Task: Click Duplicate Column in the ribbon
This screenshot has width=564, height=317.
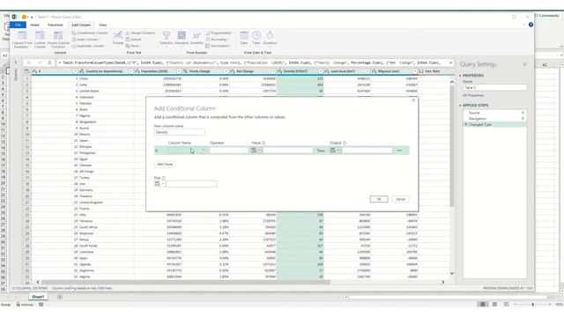Action: pos(88,46)
